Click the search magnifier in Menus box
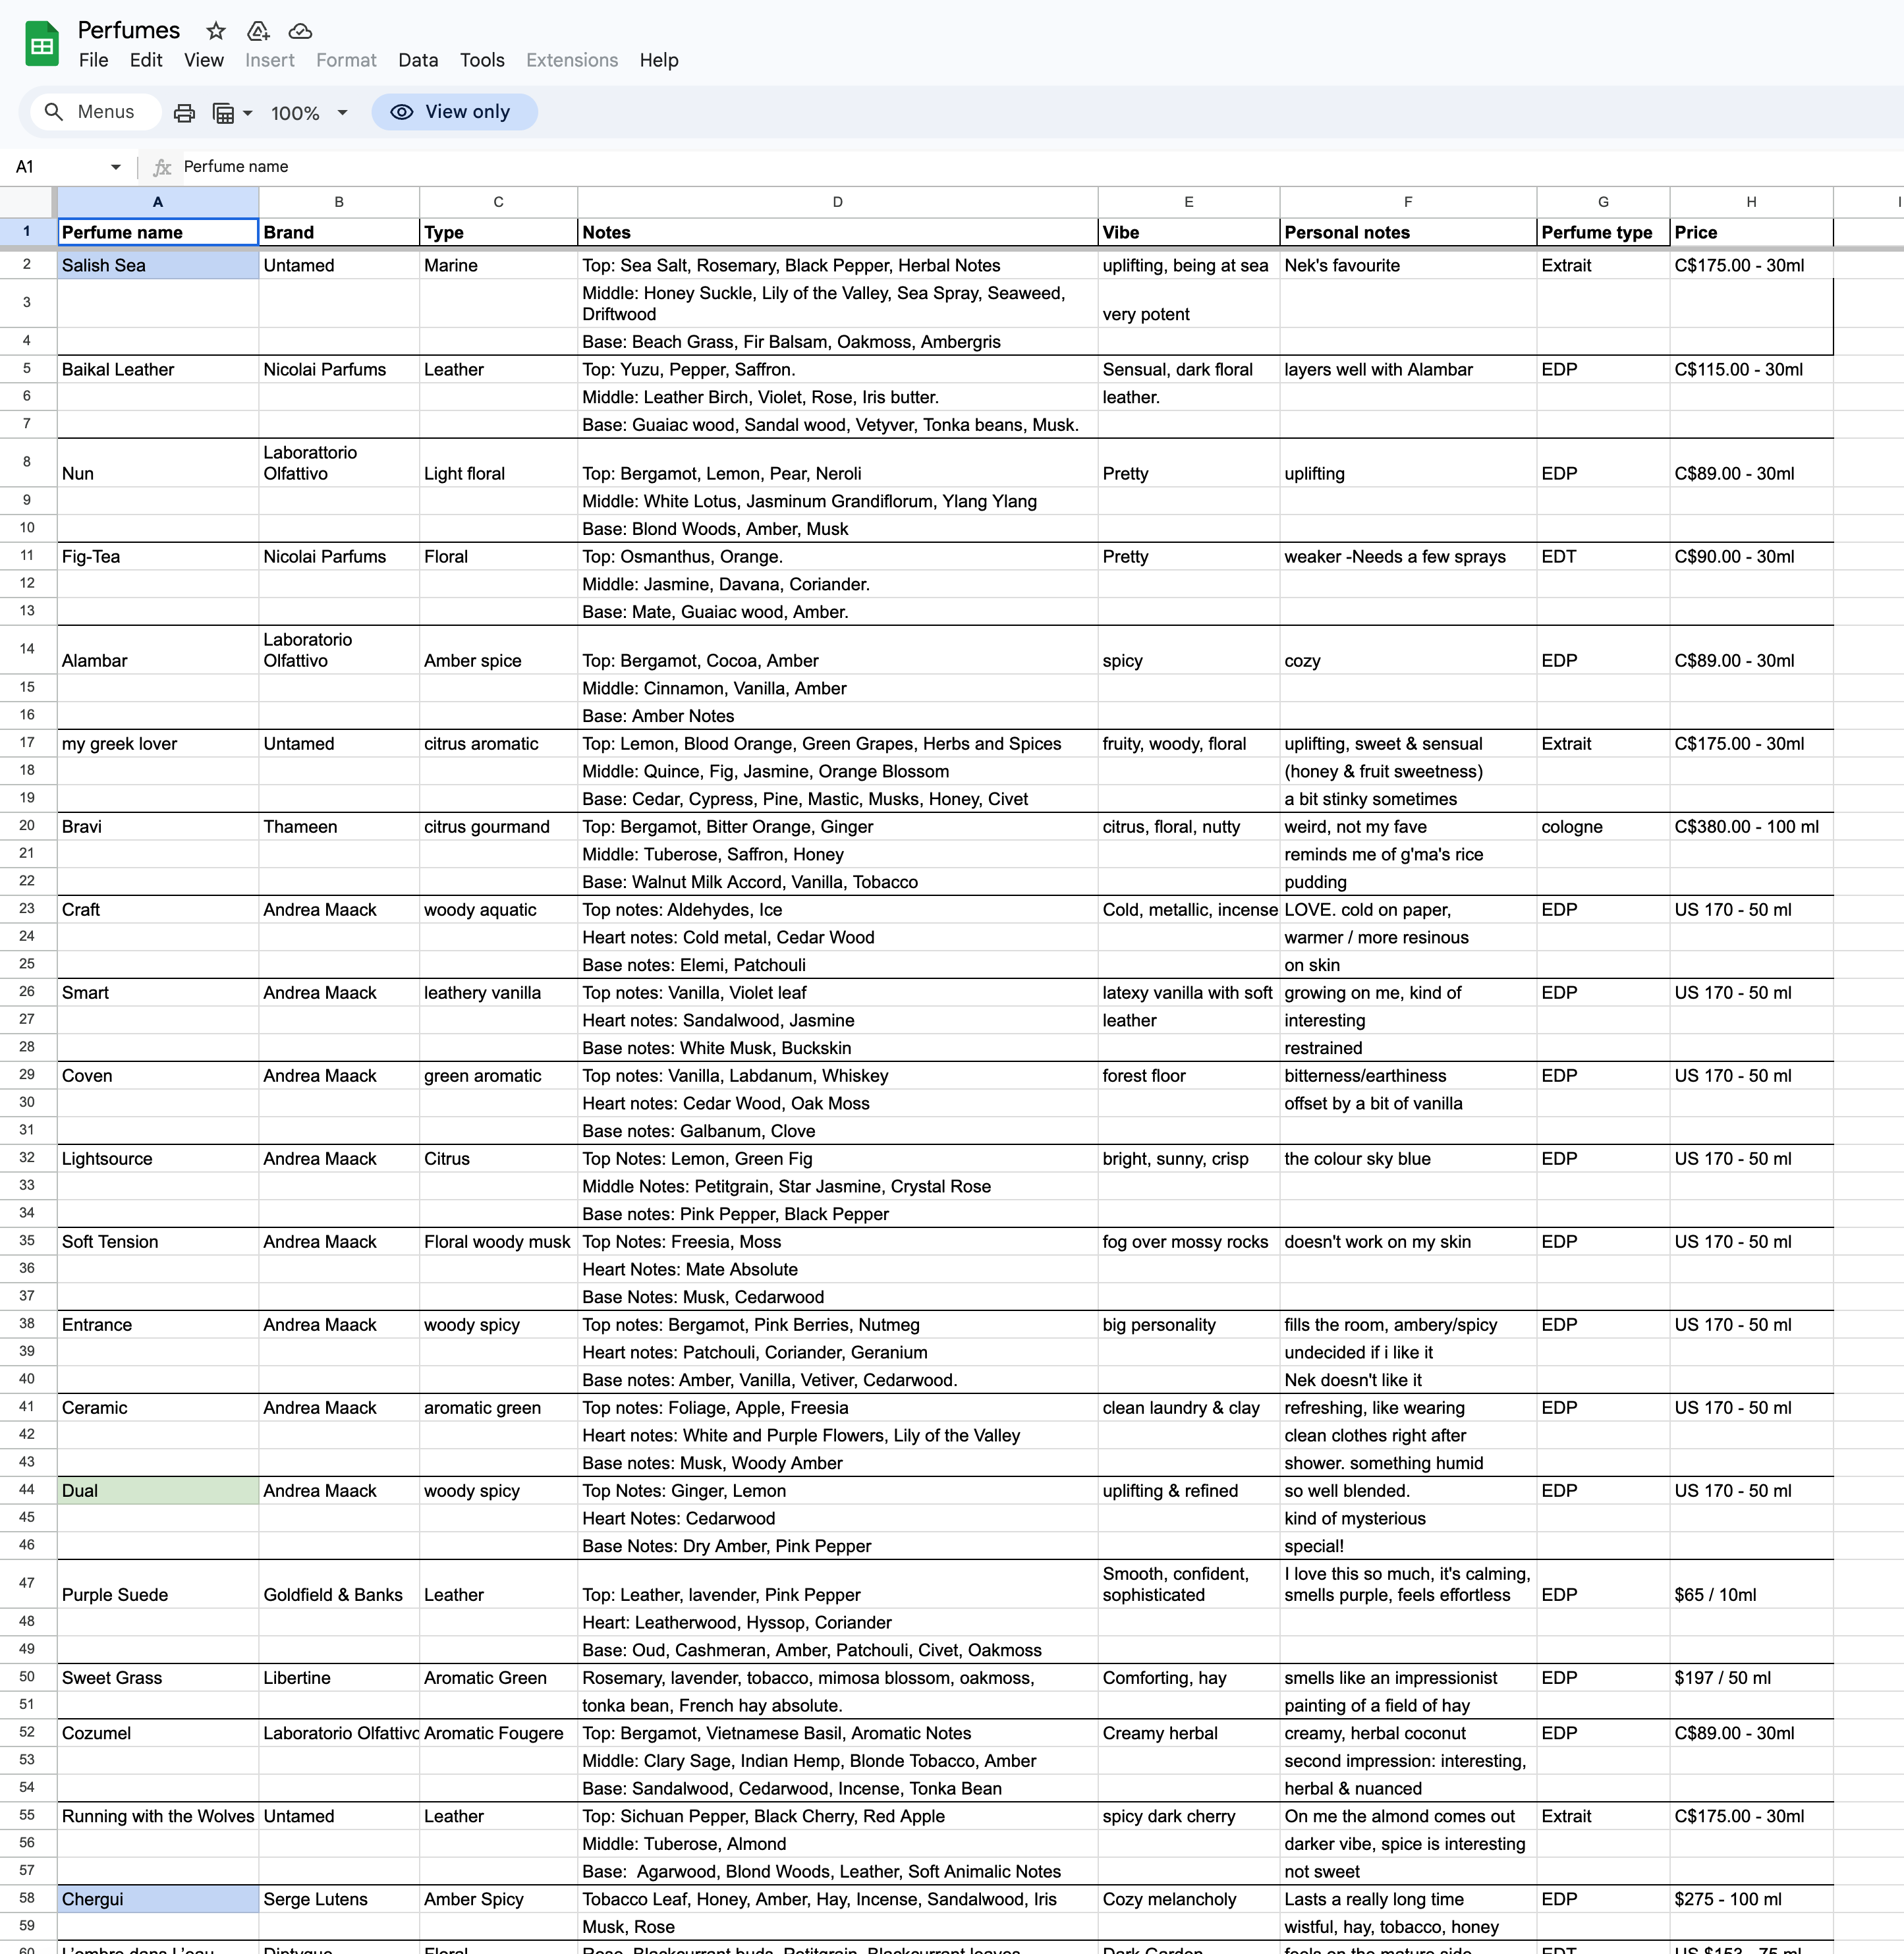This screenshot has width=1904, height=1954. (x=54, y=112)
